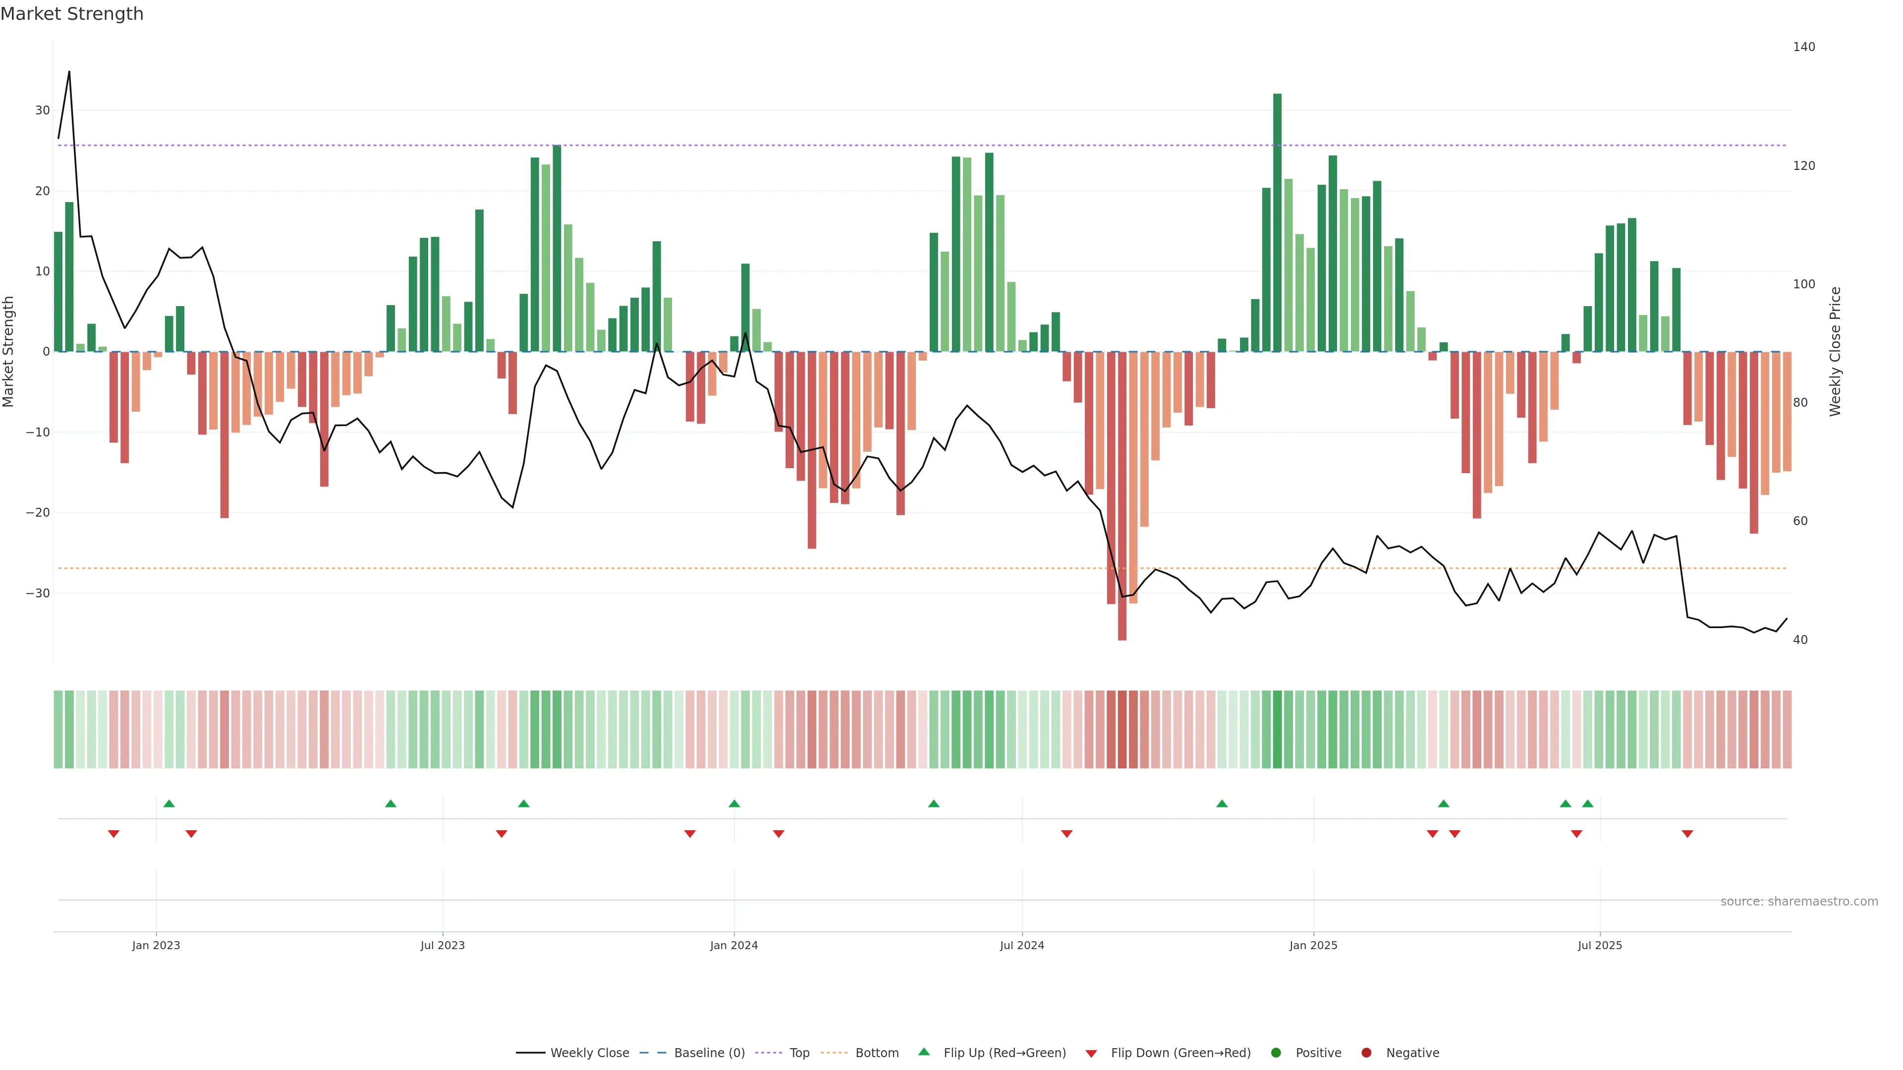Click the rightmost green flip-up triangle
Viewport: 1903px width, 1070px height.
[x=1587, y=803]
